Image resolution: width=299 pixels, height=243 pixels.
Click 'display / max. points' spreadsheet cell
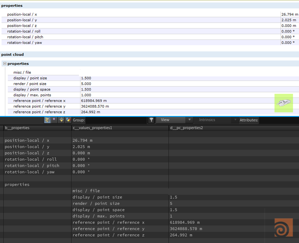coord(120,216)
